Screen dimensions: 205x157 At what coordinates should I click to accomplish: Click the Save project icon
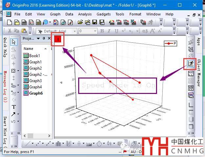pos(95,22)
